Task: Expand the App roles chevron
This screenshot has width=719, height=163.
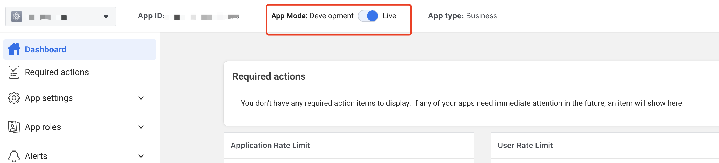Action: click(x=141, y=127)
